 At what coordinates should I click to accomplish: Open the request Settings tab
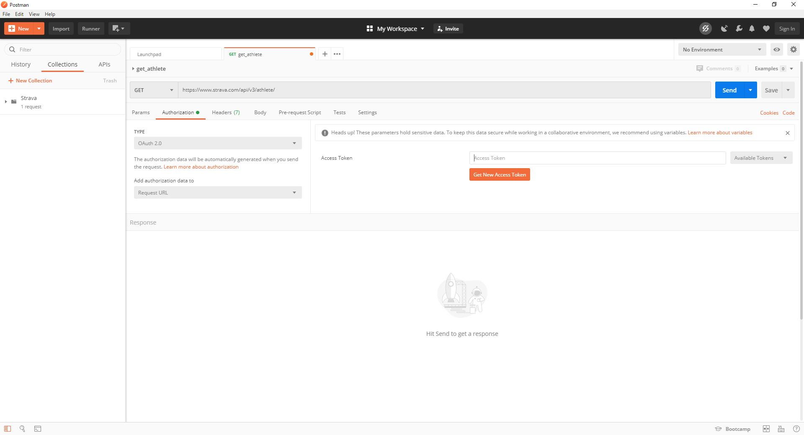point(367,113)
